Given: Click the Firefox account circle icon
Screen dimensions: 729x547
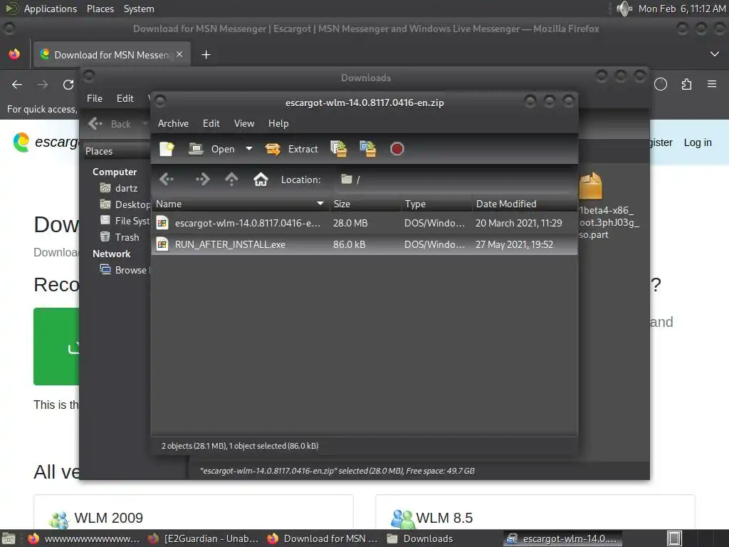Looking at the screenshot, I should click(x=661, y=84).
